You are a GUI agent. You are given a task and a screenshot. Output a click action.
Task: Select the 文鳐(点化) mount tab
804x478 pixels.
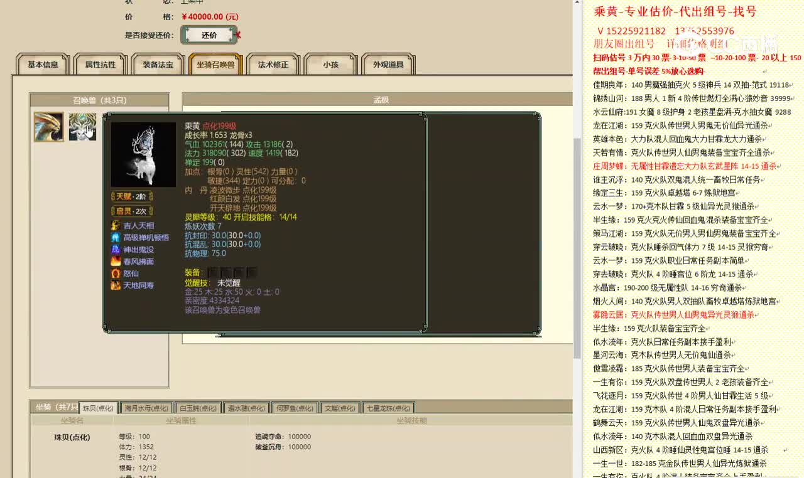(340, 408)
